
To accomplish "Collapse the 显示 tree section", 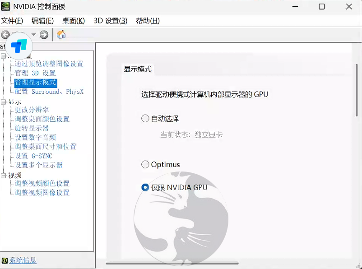I will (3, 102).
